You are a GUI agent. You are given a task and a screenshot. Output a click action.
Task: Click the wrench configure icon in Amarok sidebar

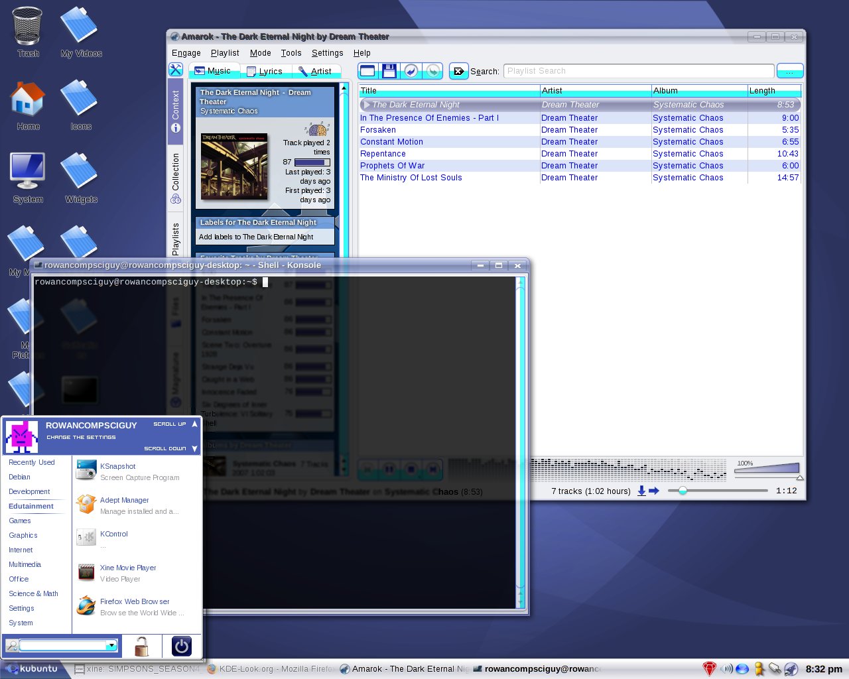click(176, 70)
